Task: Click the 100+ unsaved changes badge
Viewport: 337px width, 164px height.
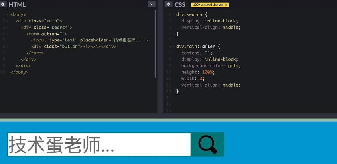Action: tap(210, 5)
